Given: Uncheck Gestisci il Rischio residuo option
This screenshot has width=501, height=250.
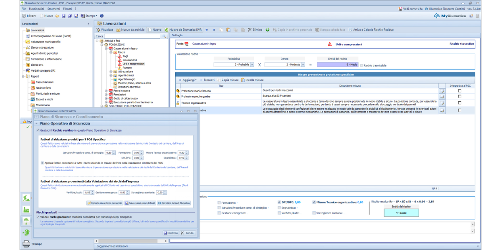Looking at the screenshot, I should coord(38,130).
